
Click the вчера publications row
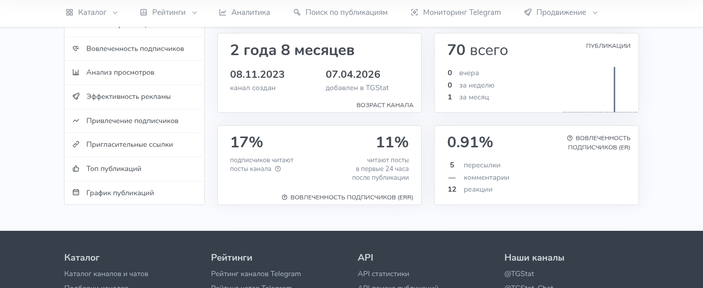[464, 73]
